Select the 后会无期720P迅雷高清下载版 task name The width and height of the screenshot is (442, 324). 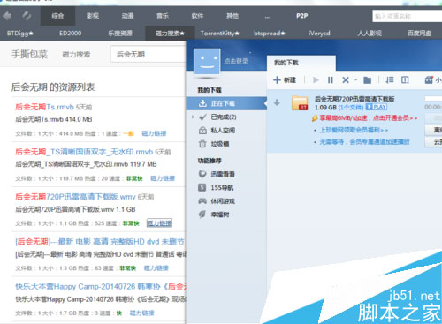coord(354,99)
